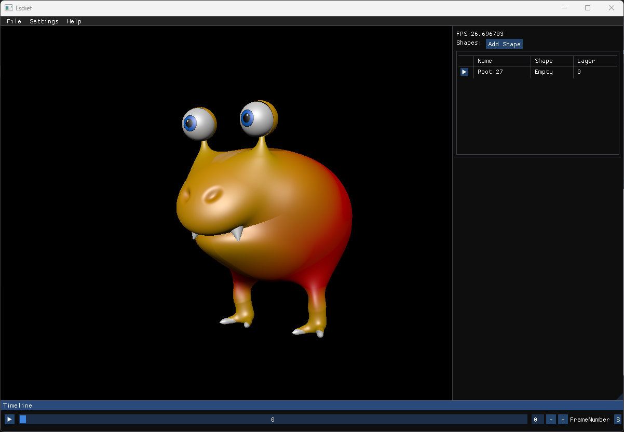Viewport: 624px width, 432px height.
Task: Select the Root 27 name cell
Action: [x=490, y=72]
